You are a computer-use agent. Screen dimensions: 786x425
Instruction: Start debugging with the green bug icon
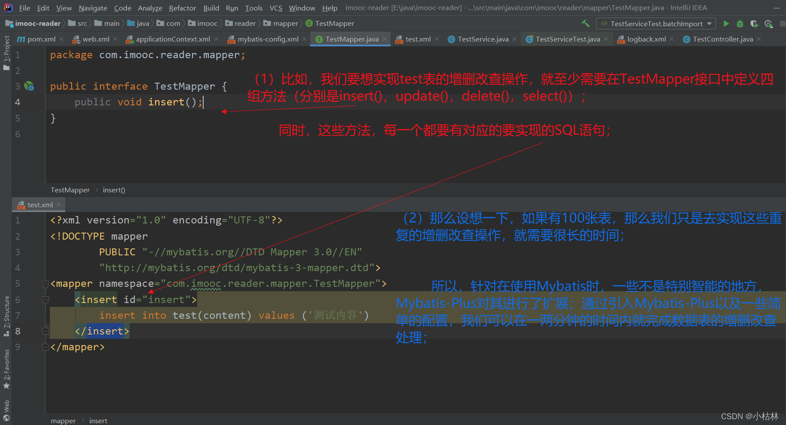pyautogui.click(x=740, y=24)
